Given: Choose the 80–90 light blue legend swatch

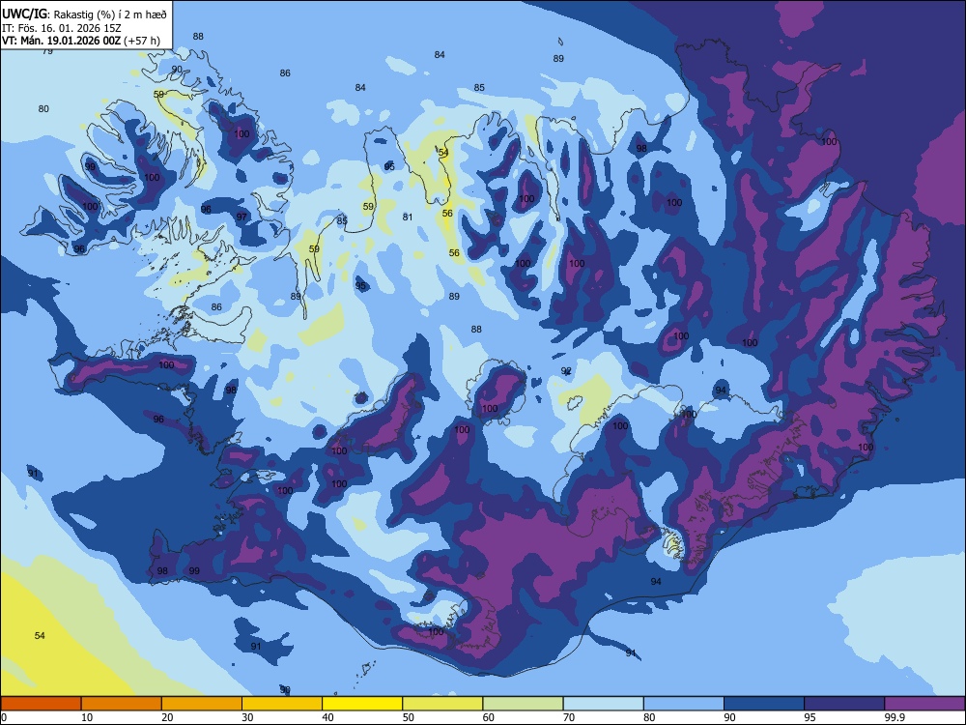Looking at the screenshot, I should point(684,704).
